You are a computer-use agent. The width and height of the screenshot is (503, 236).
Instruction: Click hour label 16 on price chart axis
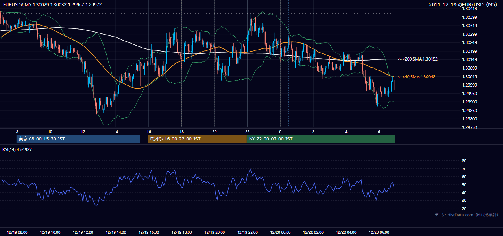coord(149,131)
